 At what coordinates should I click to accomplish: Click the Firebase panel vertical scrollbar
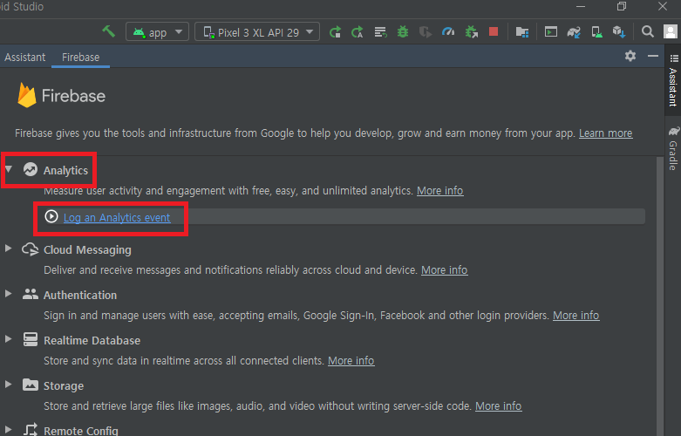(x=660, y=296)
